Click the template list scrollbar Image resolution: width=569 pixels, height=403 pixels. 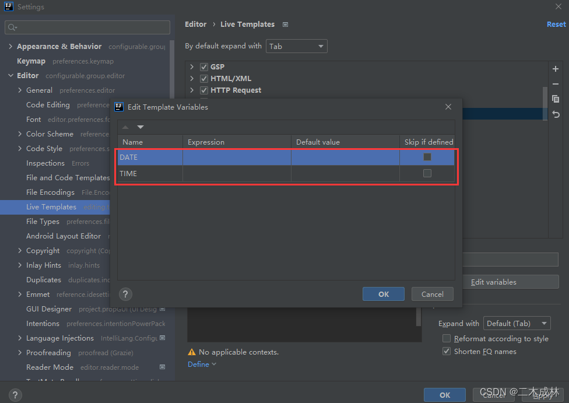point(545,103)
